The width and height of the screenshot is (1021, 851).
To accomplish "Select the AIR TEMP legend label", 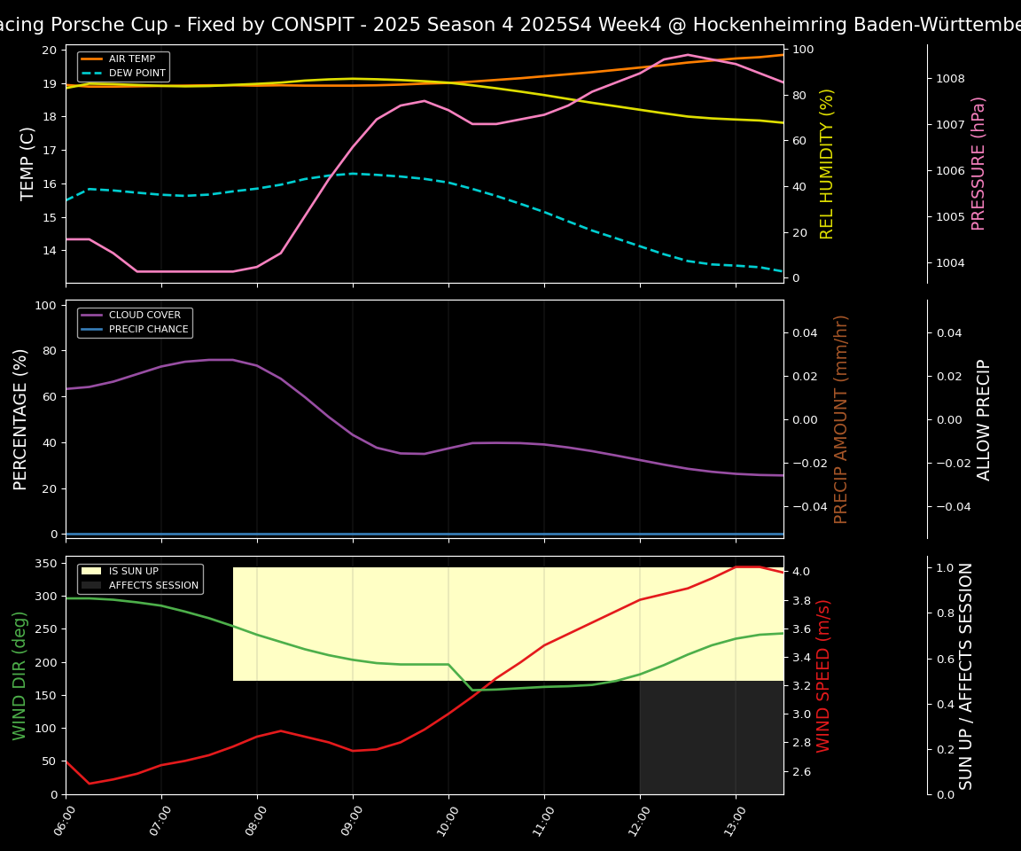I will tap(132, 59).
